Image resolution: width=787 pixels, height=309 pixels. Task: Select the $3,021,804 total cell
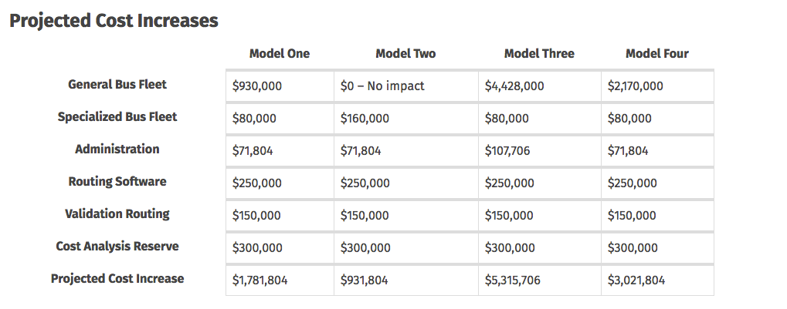(636, 280)
